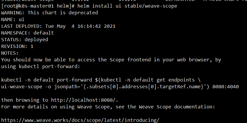Screen dimensions: 247x123
Task: Click the helm install command text
Action: [x=127, y=6]
